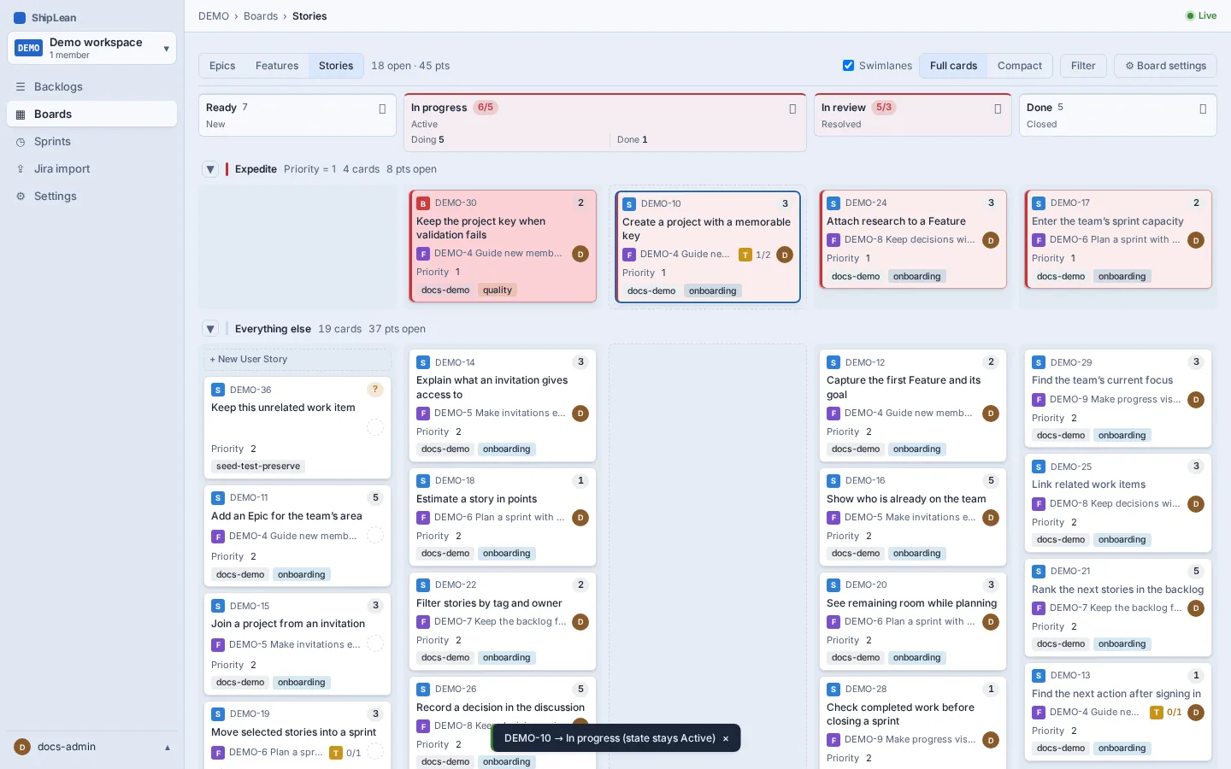Collapse the Ready column
Screen dimensions: 1231x769
(x=382, y=109)
